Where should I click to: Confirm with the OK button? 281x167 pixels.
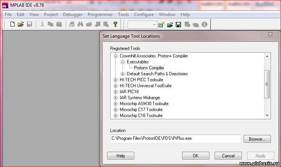click(x=196, y=156)
